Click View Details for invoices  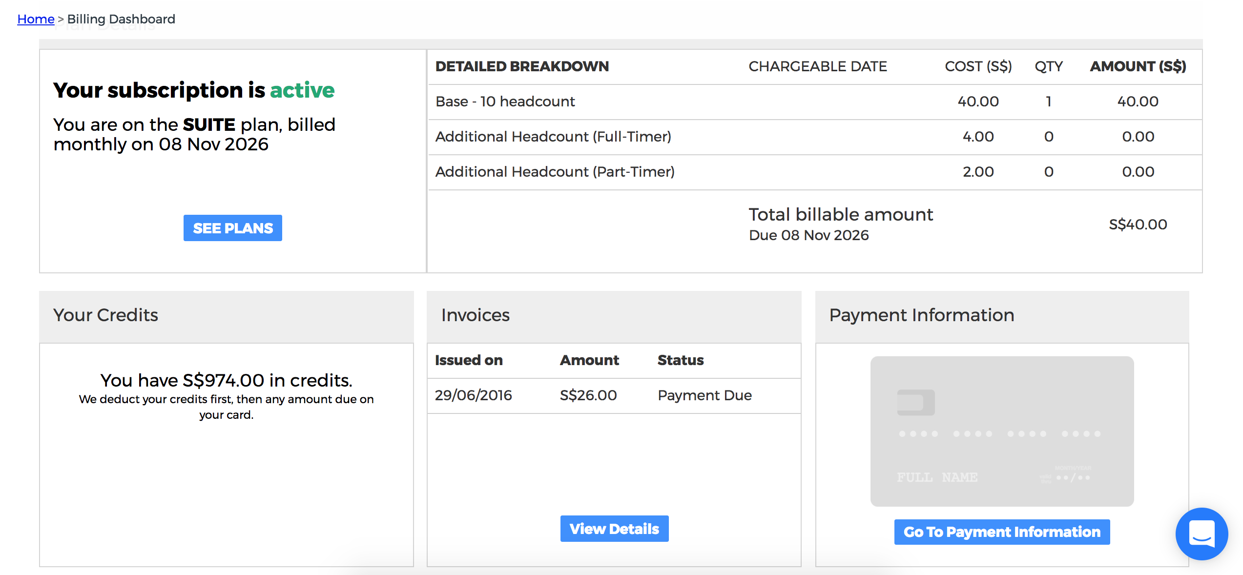click(x=614, y=528)
